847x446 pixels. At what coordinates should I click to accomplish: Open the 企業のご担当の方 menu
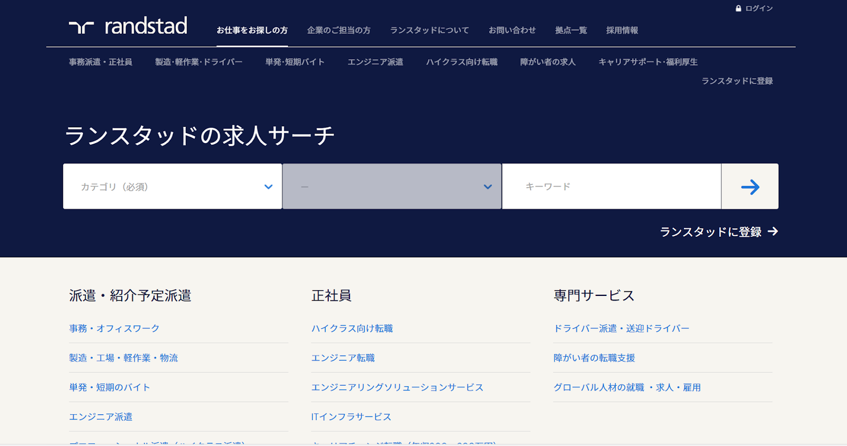339,31
